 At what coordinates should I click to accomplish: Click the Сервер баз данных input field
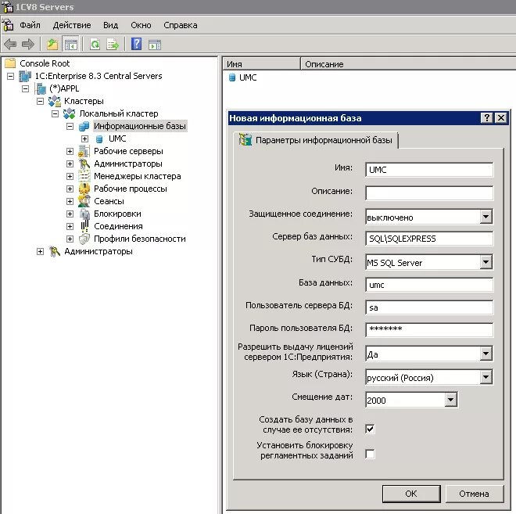[429, 239]
